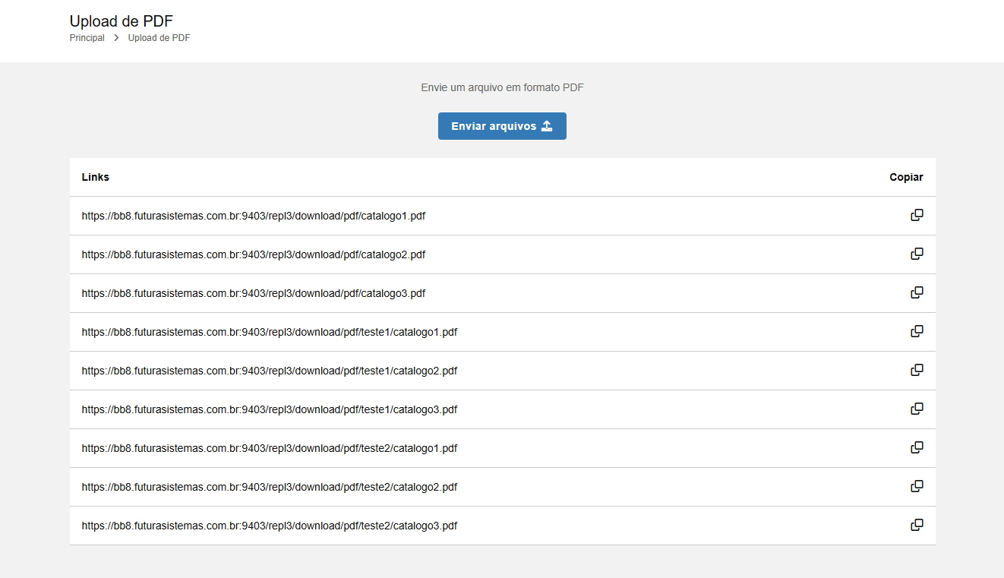Select the teste1/catalogo2.pdf link text

click(x=270, y=371)
